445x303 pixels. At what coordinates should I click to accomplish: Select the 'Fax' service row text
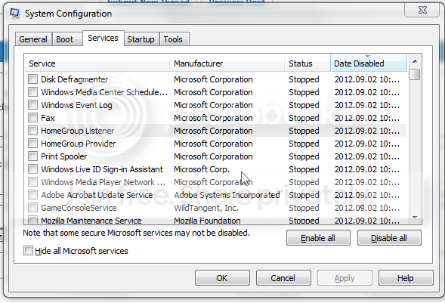(48, 118)
